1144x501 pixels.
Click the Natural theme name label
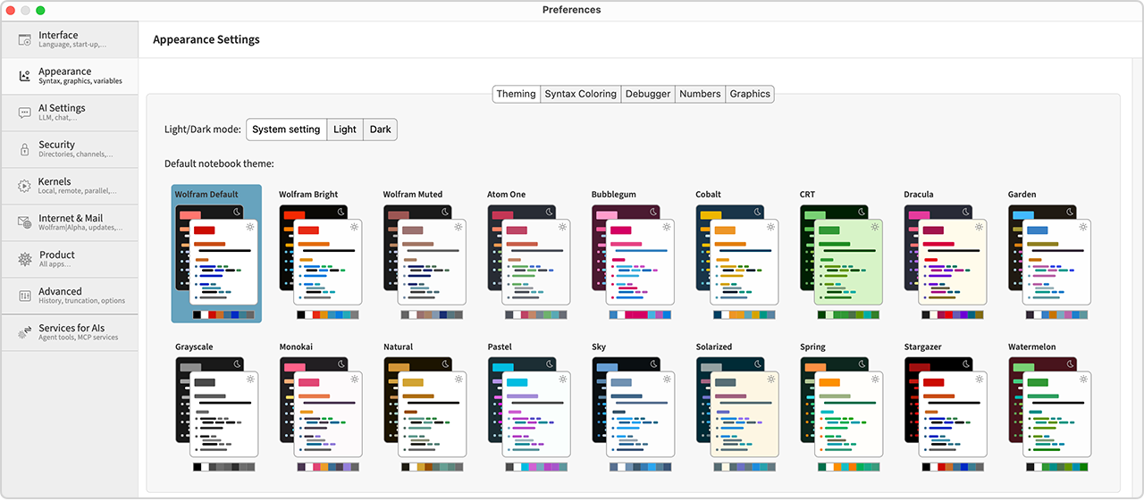click(x=399, y=347)
